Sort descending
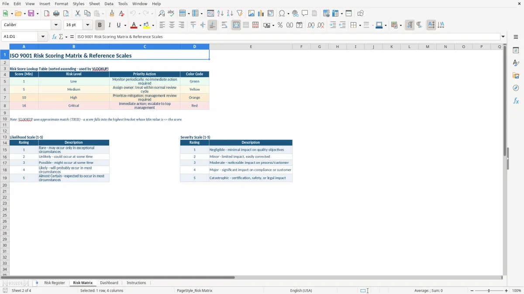The width and height of the screenshot is (524, 294). click(x=230, y=14)
